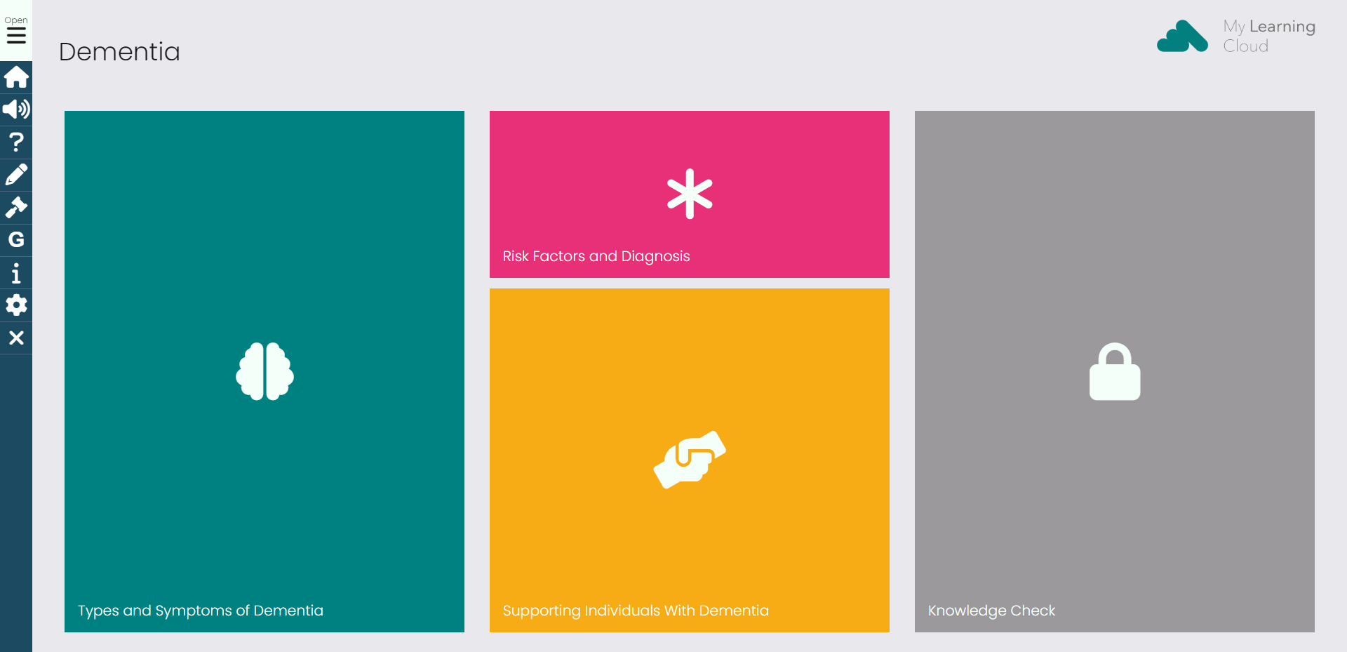Screen dimensions: 1347x652
Task: Click the asterisk icon on pink tile
Action: [690, 194]
